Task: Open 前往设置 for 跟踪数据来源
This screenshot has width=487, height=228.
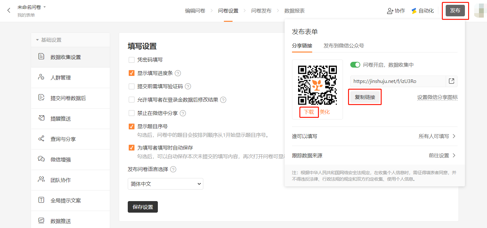Action: coord(442,156)
